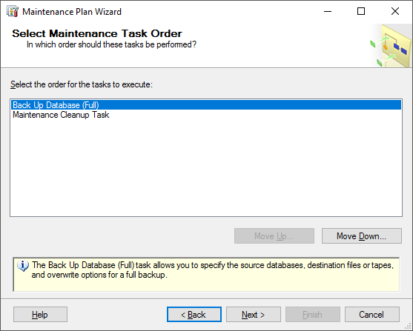The width and height of the screenshot is (413, 331).
Task: Click the 'Select the order' label
Action: click(x=82, y=84)
